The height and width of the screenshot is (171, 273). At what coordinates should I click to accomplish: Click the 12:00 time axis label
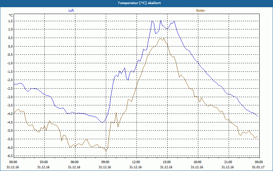tap(137, 162)
